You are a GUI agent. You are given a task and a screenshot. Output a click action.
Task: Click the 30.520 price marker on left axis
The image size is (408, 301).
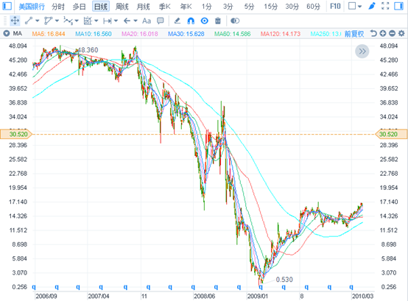16,134
